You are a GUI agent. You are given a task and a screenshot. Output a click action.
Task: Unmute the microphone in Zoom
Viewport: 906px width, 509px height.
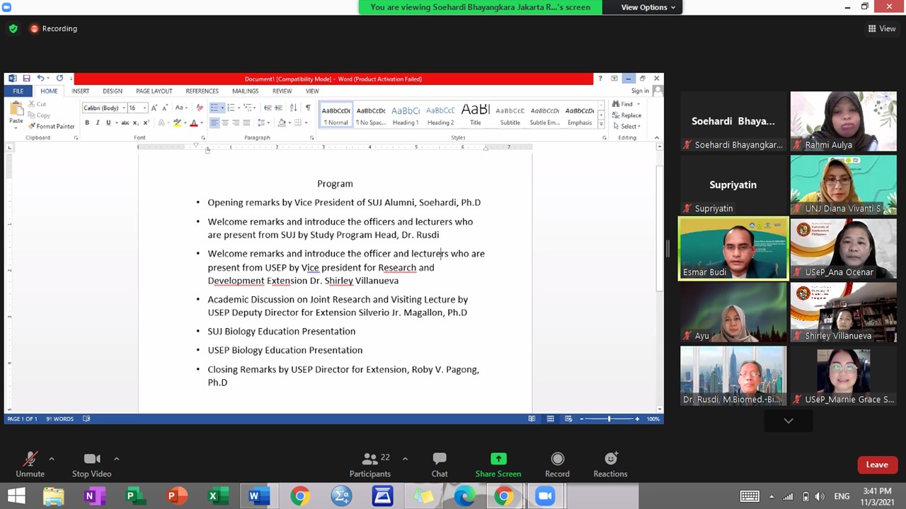point(30,464)
